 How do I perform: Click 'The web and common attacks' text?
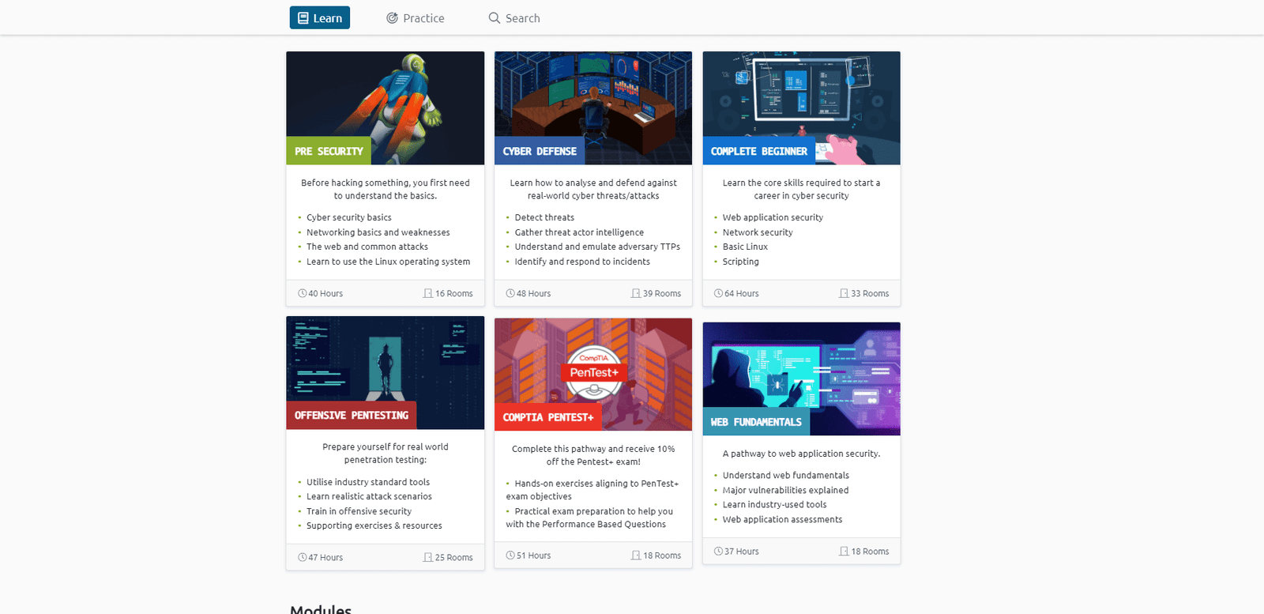tap(367, 247)
